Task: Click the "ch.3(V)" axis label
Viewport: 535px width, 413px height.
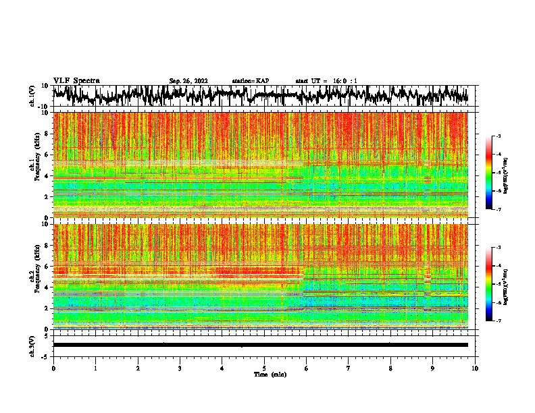Action: coord(32,346)
